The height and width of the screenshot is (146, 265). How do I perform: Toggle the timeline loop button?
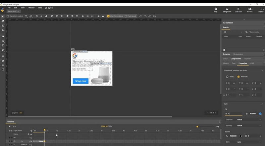tap(14, 126)
